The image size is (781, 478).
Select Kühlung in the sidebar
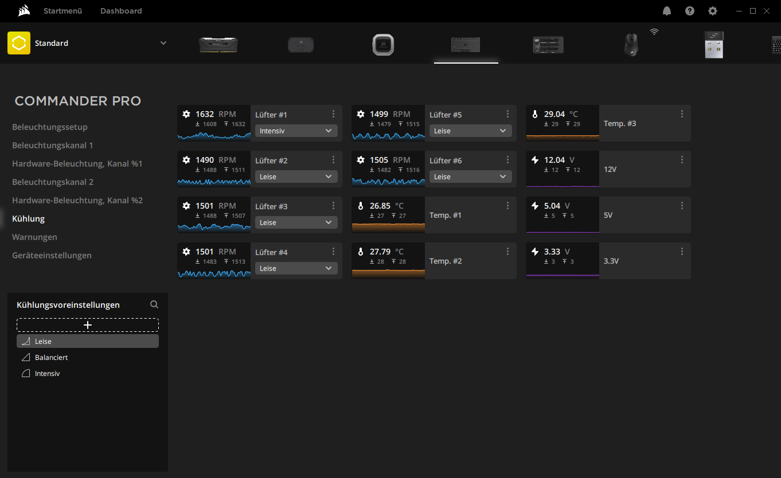click(28, 219)
